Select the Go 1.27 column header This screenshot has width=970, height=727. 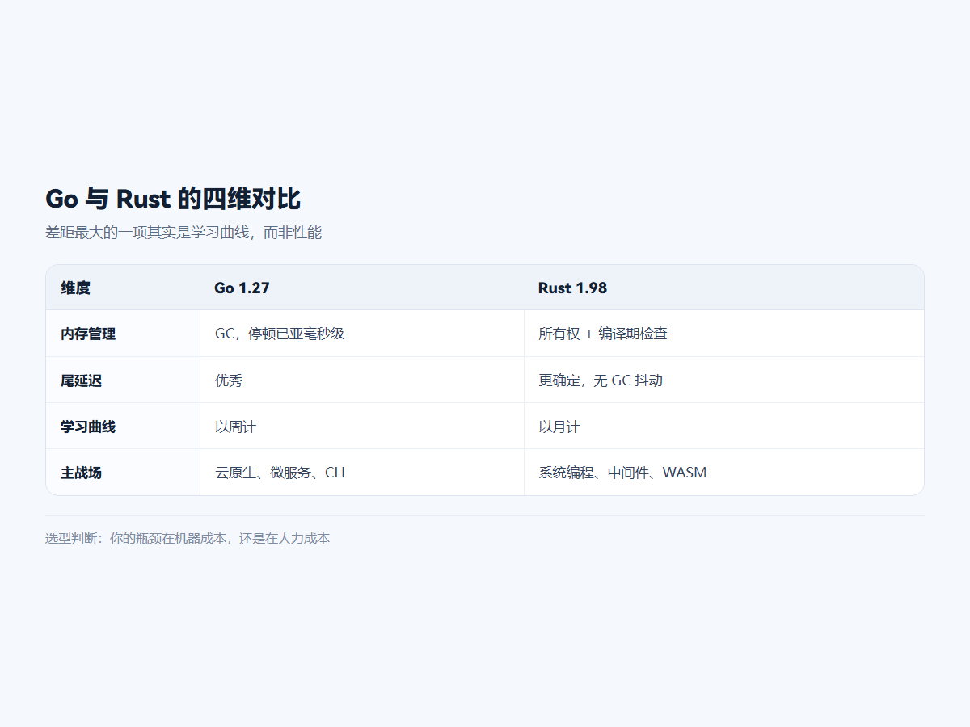click(x=361, y=288)
